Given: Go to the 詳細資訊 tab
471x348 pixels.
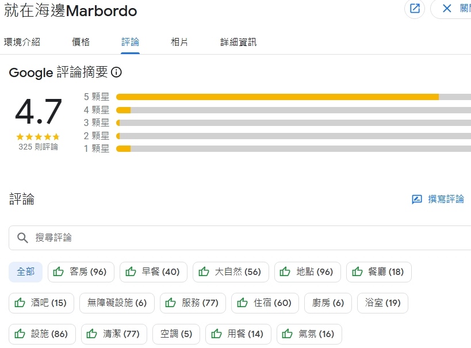Looking at the screenshot, I should click(x=238, y=42).
